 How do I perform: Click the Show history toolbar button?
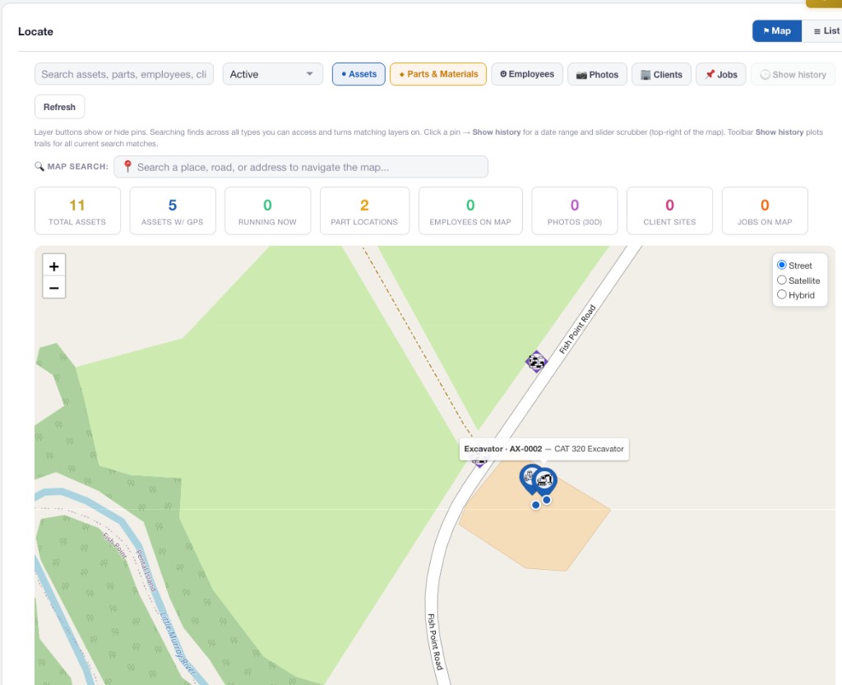coord(793,74)
